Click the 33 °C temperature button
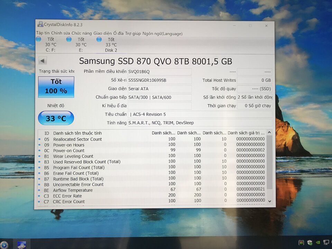332x249 pixels. click(56, 118)
